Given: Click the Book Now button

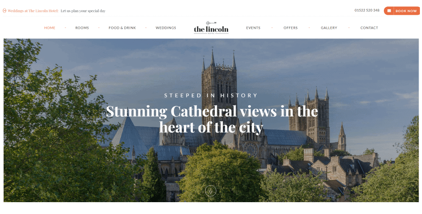Looking at the screenshot, I should [x=402, y=11].
